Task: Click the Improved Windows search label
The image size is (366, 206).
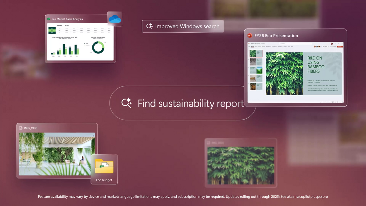Action: (183, 26)
